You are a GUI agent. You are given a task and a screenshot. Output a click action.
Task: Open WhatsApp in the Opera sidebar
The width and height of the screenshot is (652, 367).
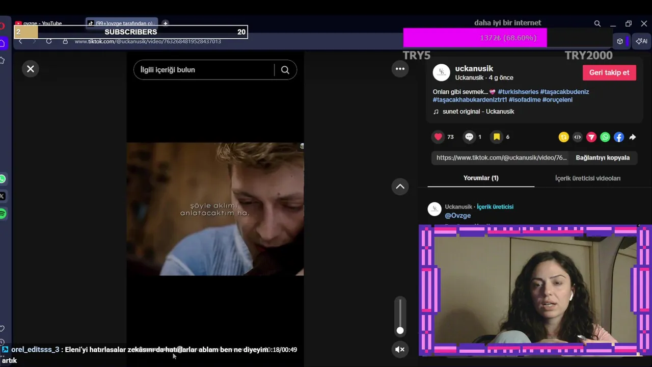coord(3,179)
